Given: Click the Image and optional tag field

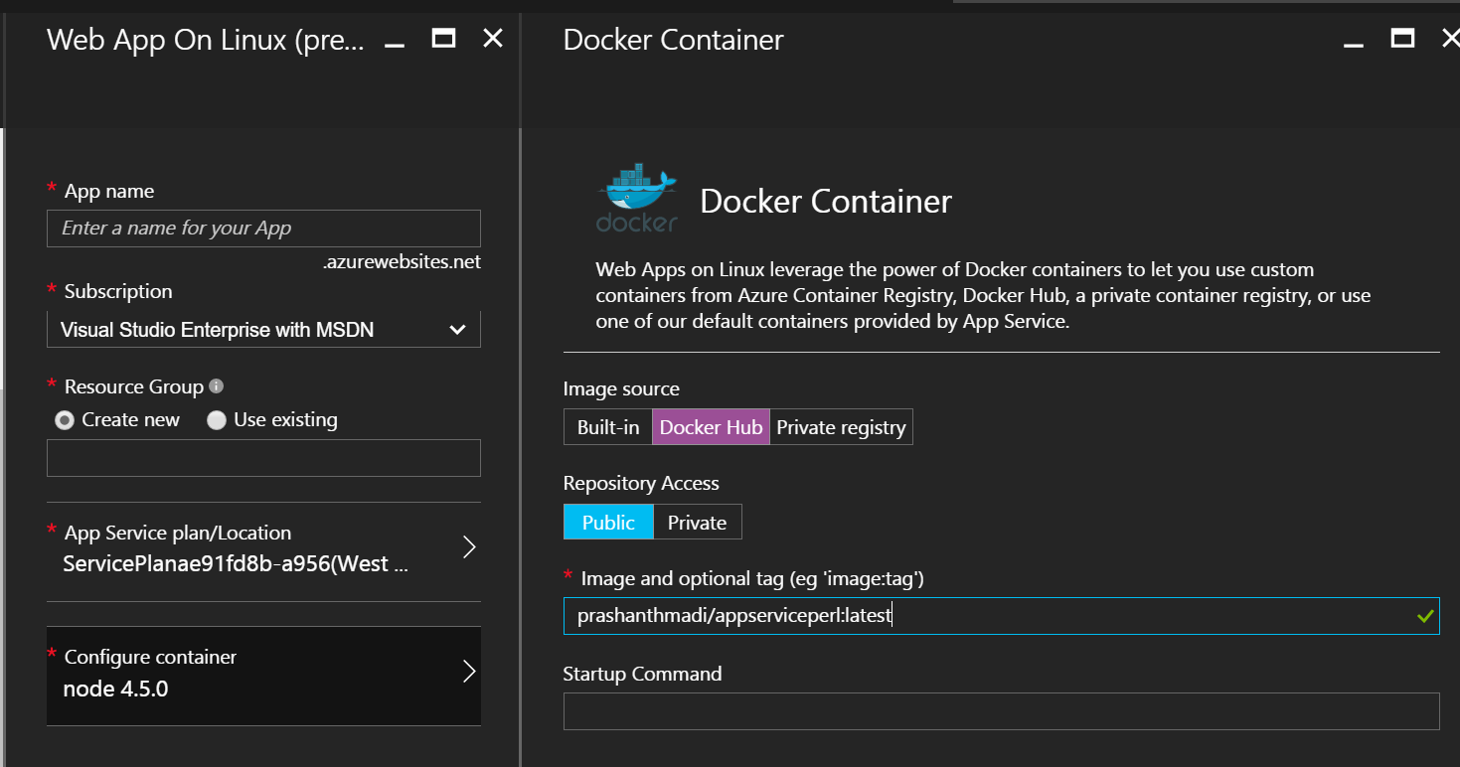Looking at the screenshot, I should pos(1001,616).
